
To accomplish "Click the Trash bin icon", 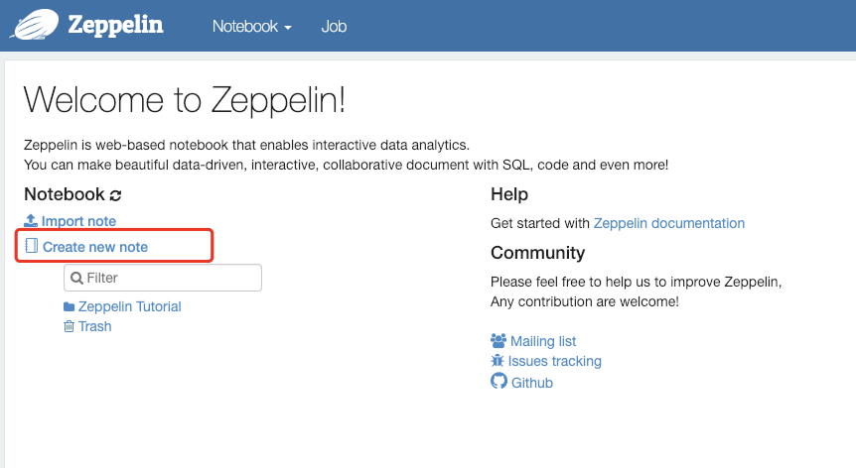I will [69, 326].
